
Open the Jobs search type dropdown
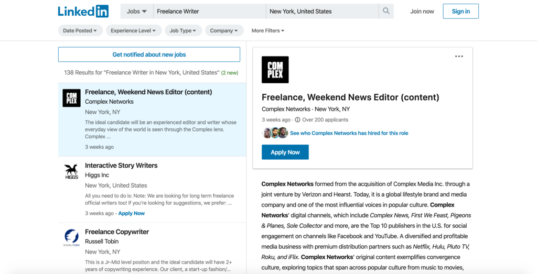pyautogui.click(x=136, y=11)
